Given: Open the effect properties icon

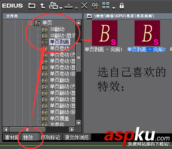Looking at the screenshot, I should coord(95,6).
